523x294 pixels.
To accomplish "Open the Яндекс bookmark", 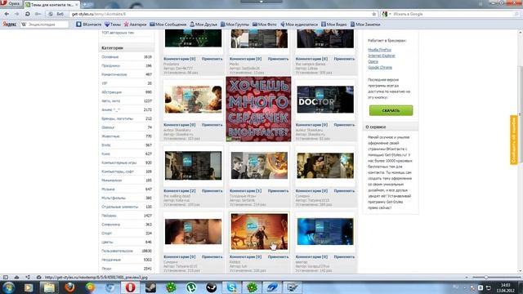I will [x=9, y=24].
